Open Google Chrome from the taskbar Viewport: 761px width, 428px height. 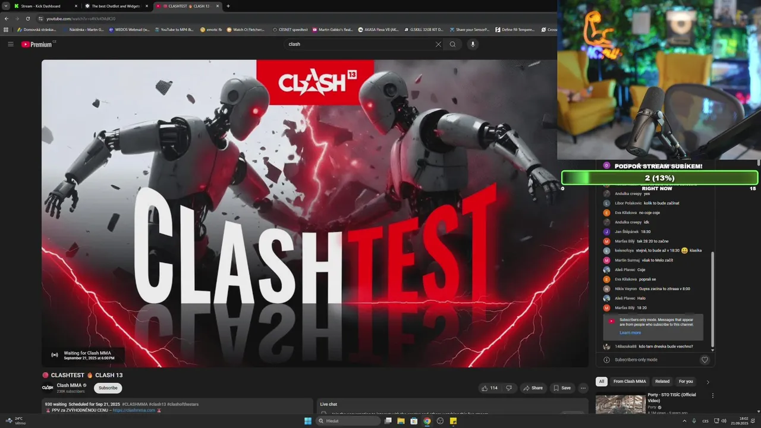click(427, 421)
